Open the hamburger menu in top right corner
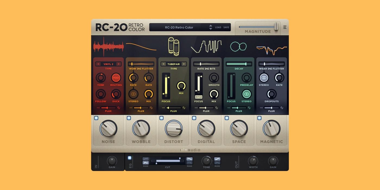This screenshot has width=380, height=190. click(285, 27)
